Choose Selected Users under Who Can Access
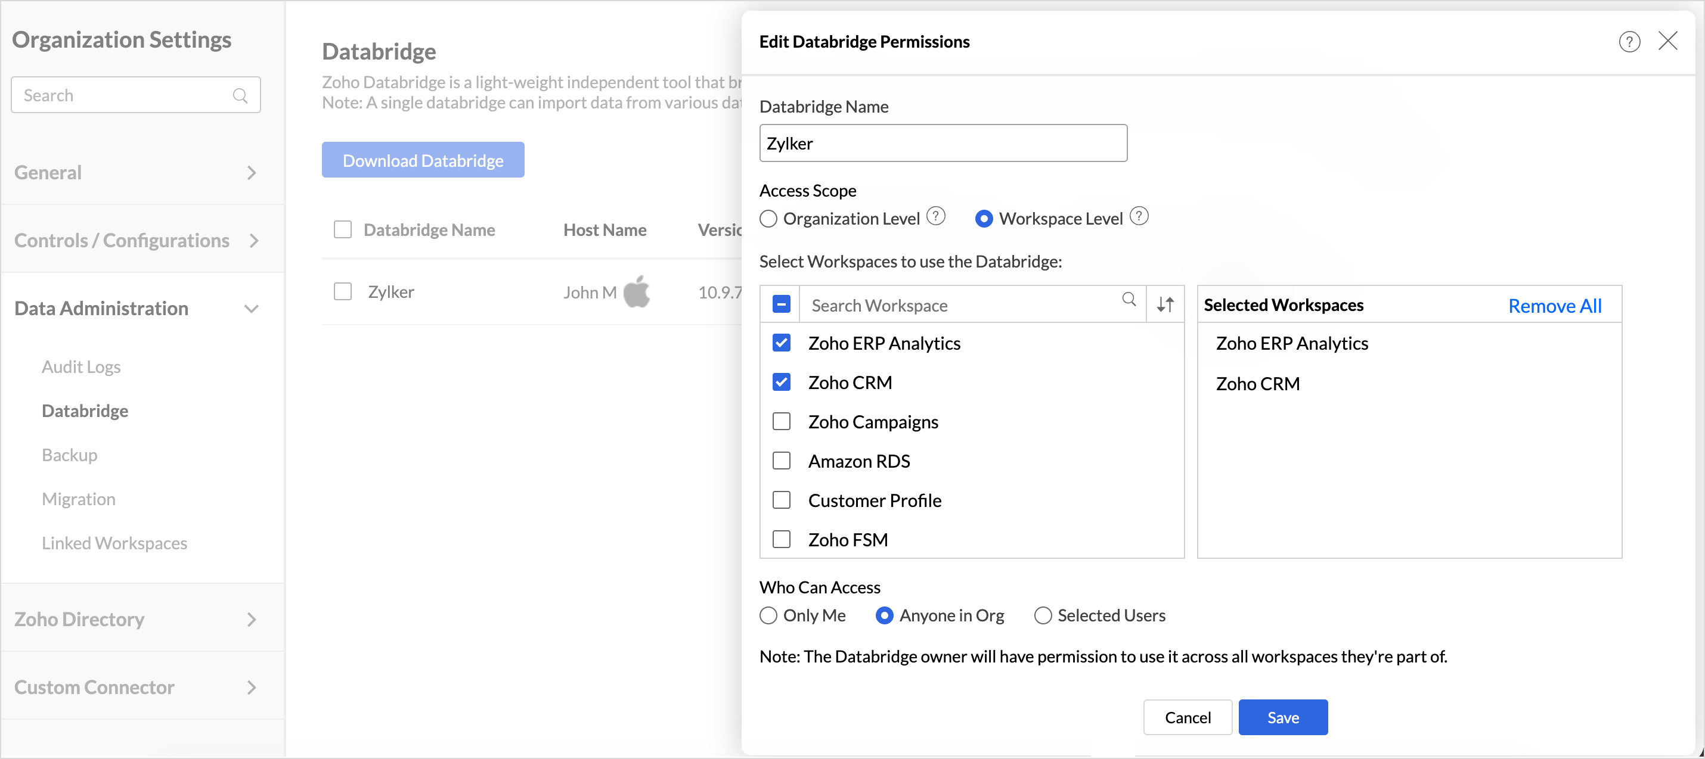This screenshot has width=1705, height=759. [x=1043, y=615]
